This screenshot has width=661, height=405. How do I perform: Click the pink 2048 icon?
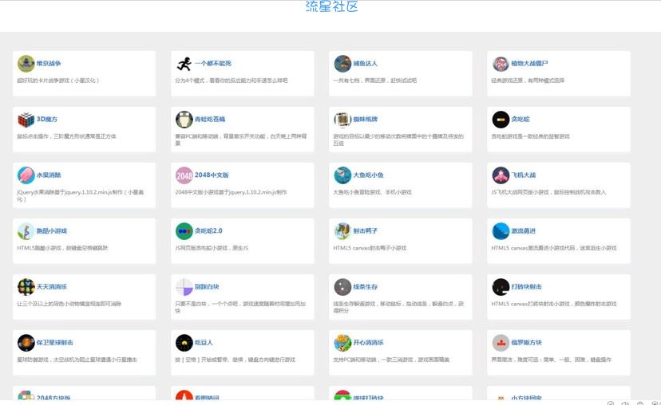(x=184, y=175)
